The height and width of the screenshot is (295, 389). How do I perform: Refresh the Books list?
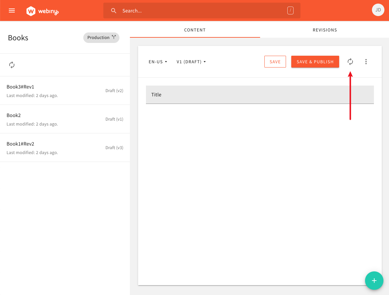[12, 65]
